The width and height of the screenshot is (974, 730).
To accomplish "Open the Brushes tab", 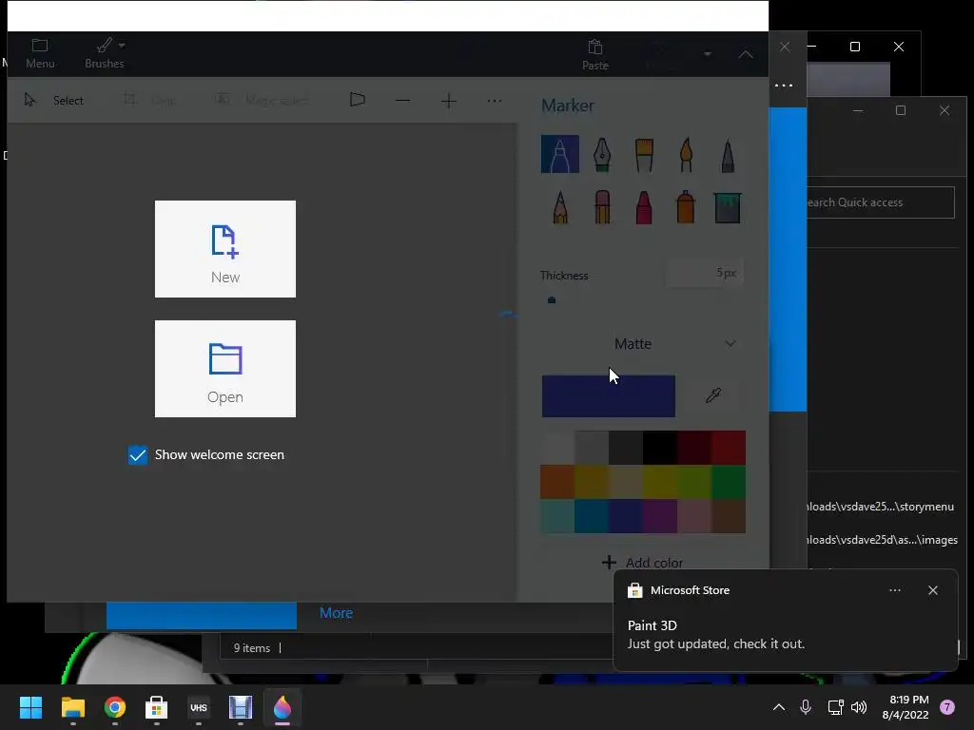I will 105,53.
